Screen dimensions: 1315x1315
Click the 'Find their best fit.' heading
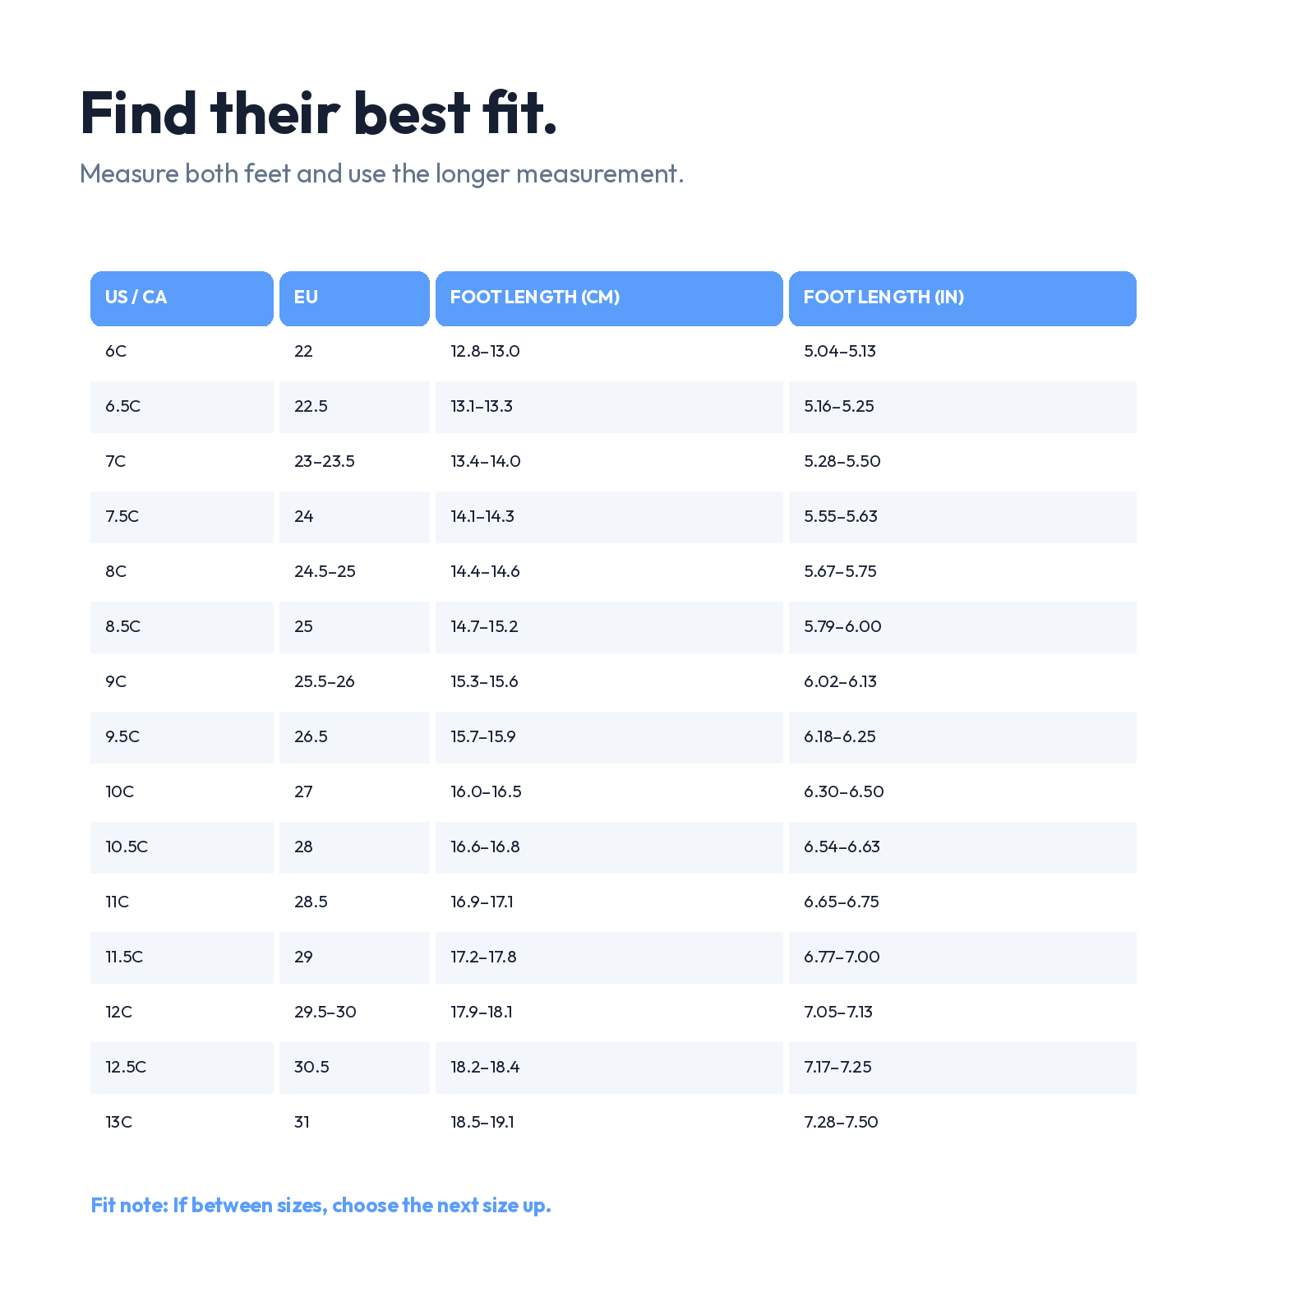click(319, 113)
